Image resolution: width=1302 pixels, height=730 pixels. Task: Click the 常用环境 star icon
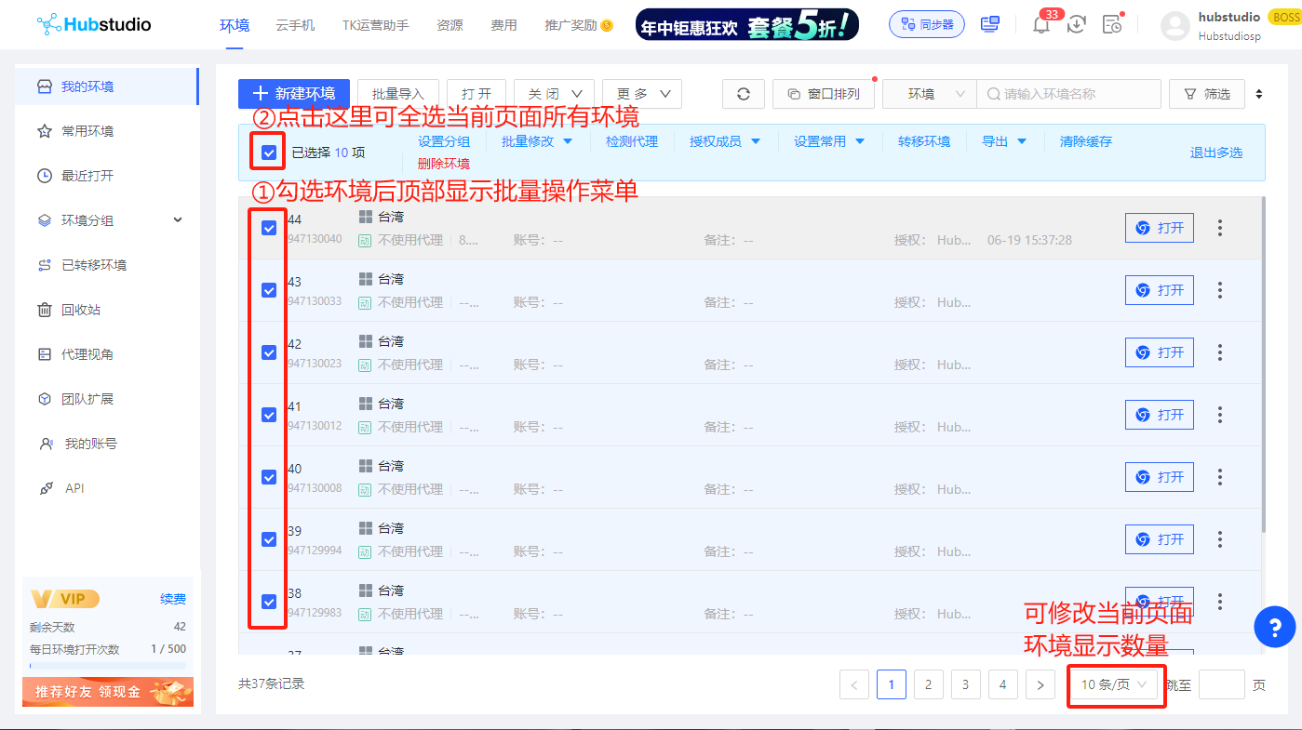click(x=44, y=131)
